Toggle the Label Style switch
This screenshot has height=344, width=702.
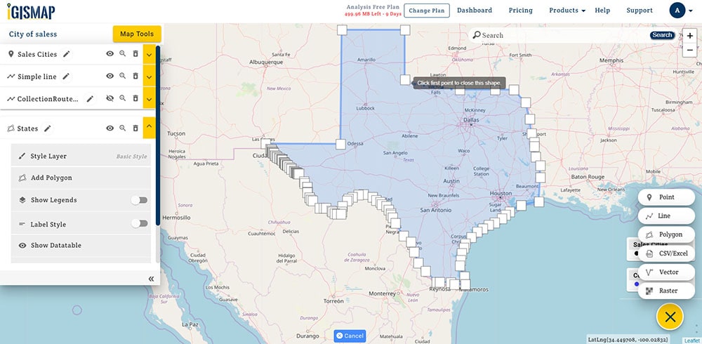pyautogui.click(x=139, y=223)
